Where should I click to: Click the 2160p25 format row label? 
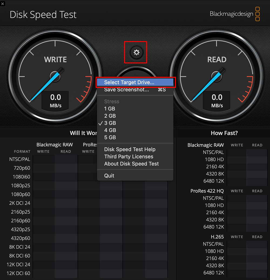coord(21,212)
